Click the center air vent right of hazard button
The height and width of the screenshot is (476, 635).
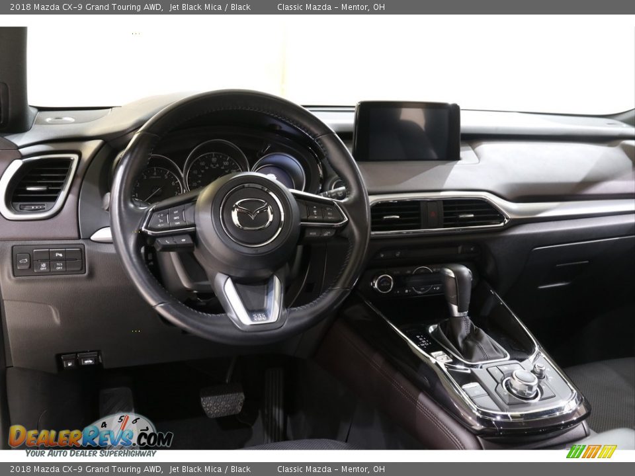click(x=472, y=212)
